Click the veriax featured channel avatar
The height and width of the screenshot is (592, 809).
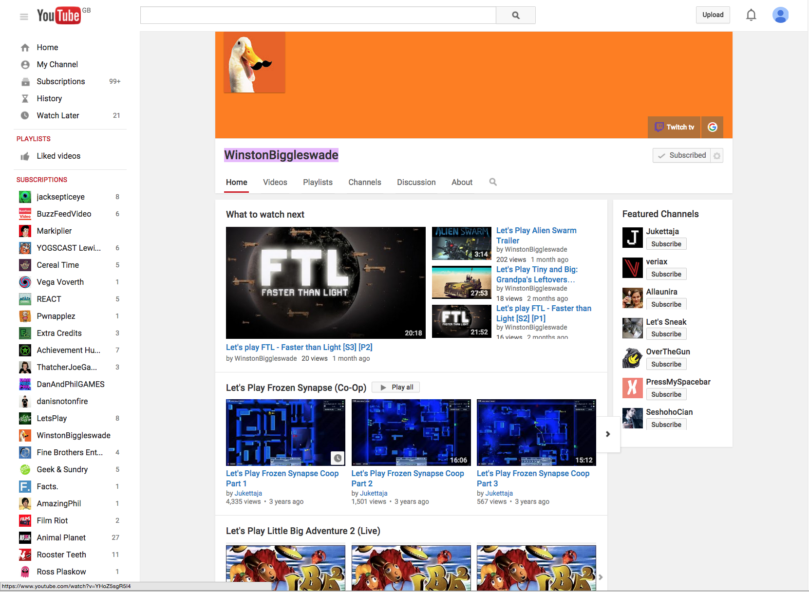point(632,268)
